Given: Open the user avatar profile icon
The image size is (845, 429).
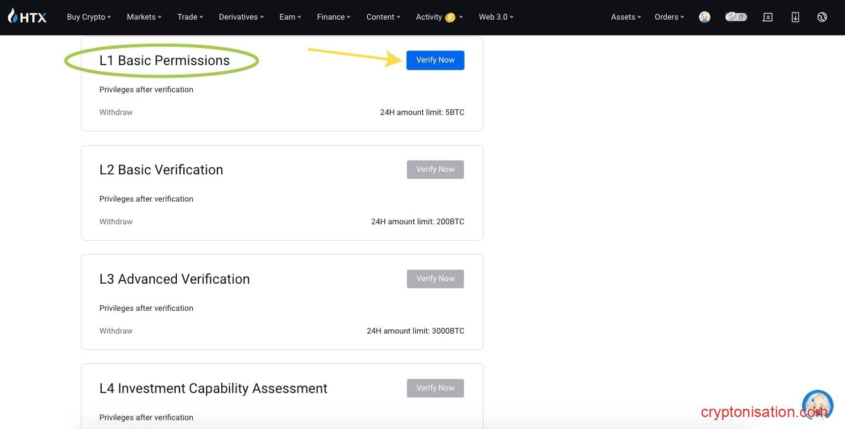Looking at the screenshot, I should coord(705,17).
